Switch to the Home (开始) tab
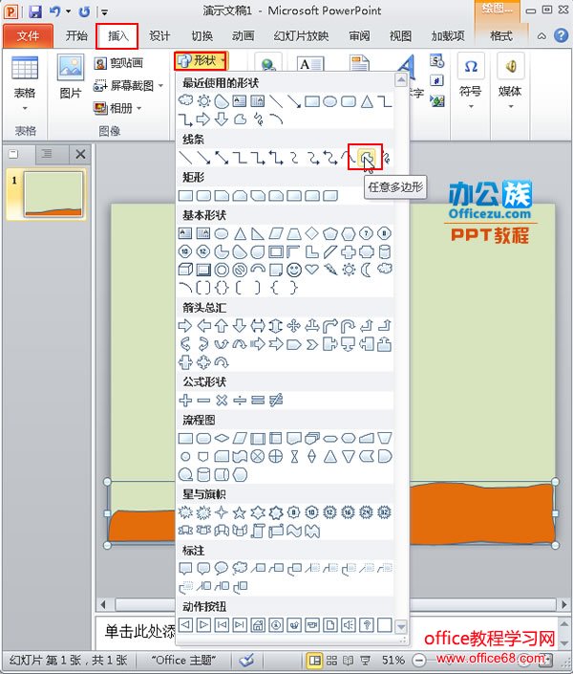This screenshot has width=573, height=674. pyautogui.click(x=76, y=36)
